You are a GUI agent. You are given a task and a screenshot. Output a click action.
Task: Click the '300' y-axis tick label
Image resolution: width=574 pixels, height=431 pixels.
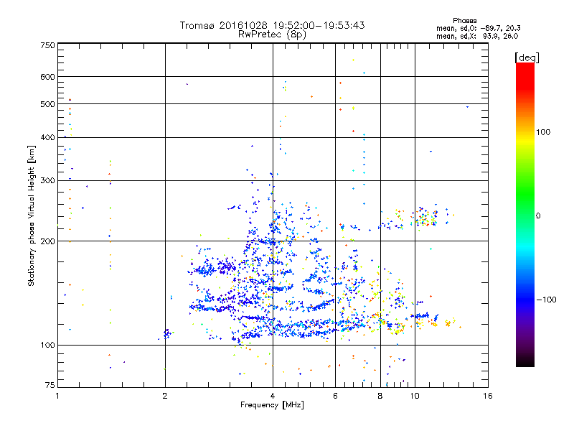point(47,180)
